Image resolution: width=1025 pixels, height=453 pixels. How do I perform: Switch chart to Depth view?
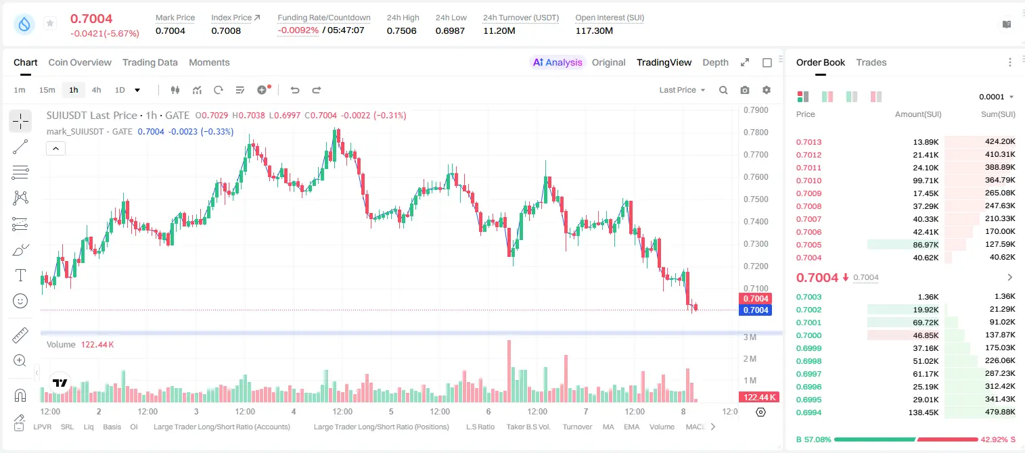715,62
